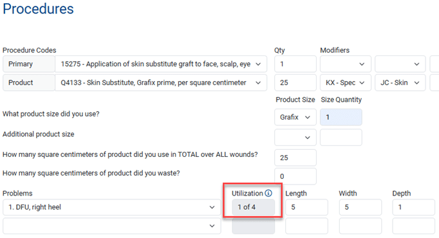Click the wasted square centimeters field
This screenshot has width=439, height=238.
click(295, 176)
